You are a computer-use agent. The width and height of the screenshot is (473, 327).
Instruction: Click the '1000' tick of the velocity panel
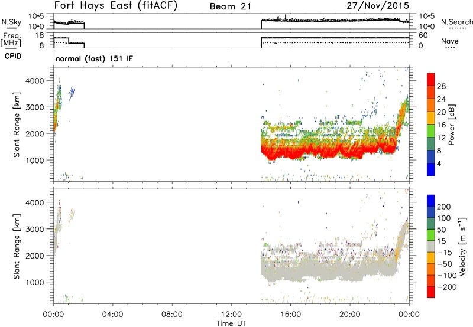[x=34, y=282]
